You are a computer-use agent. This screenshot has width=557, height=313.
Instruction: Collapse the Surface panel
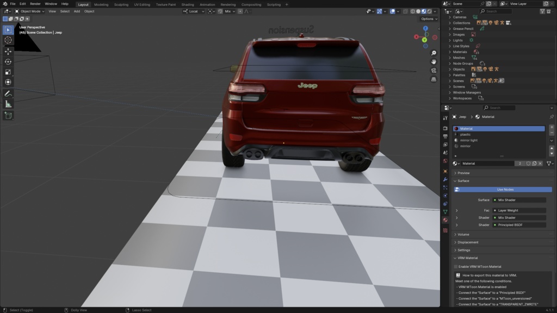coord(463,181)
